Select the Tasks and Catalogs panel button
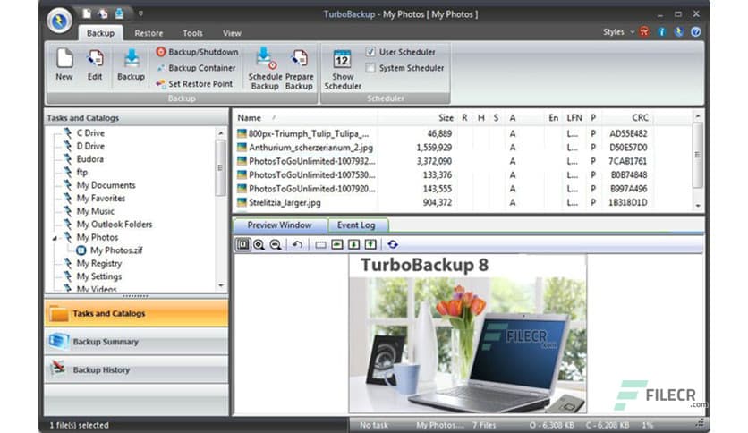Screen dimensions: 748x433 point(136,313)
